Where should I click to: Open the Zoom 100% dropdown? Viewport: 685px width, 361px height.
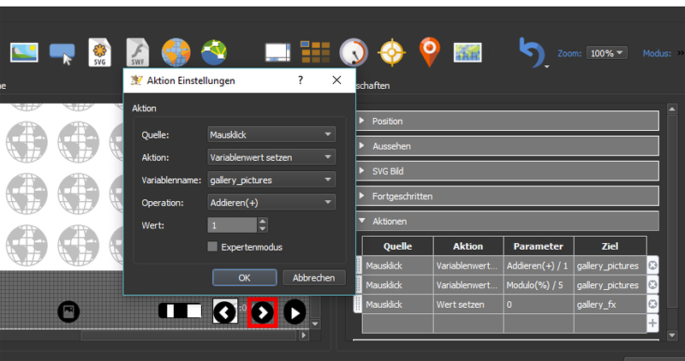[x=608, y=53]
